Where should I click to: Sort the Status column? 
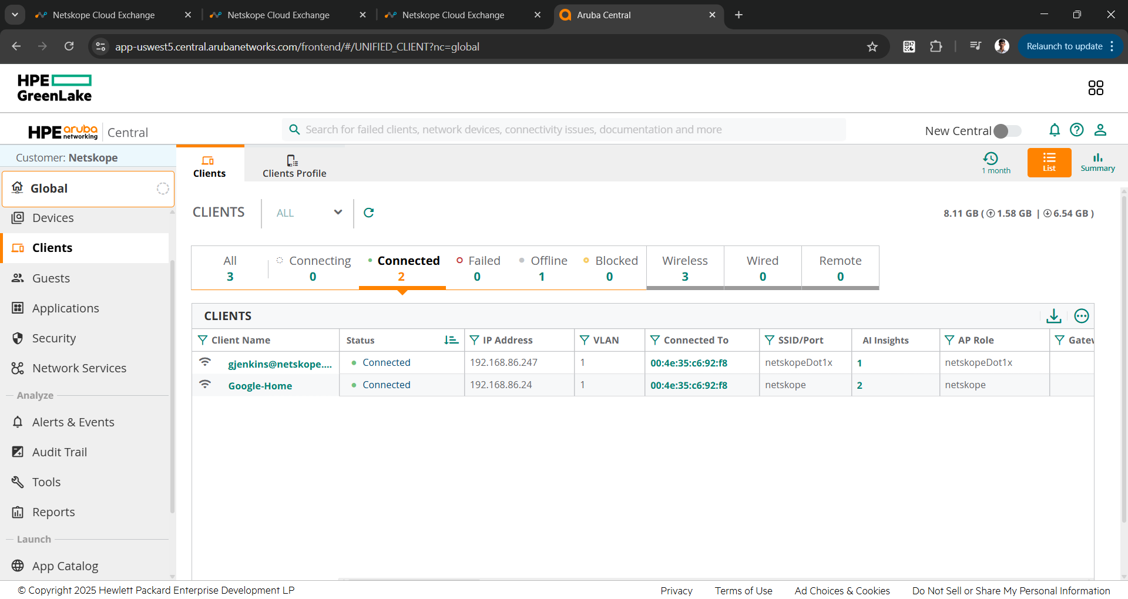451,340
